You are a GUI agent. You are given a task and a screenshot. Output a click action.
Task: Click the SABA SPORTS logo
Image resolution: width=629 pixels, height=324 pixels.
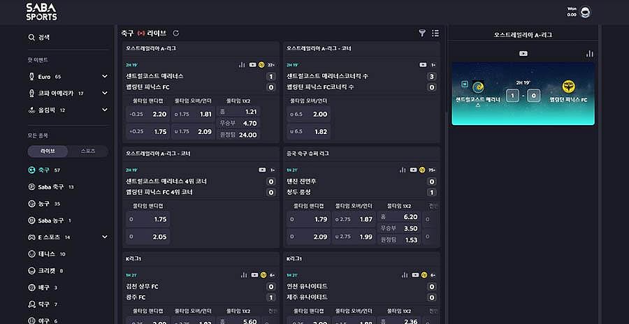pyautogui.click(x=42, y=12)
